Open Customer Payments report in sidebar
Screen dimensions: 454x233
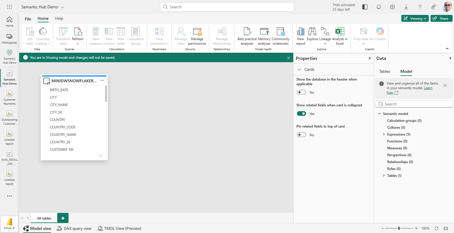pos(9,98)
